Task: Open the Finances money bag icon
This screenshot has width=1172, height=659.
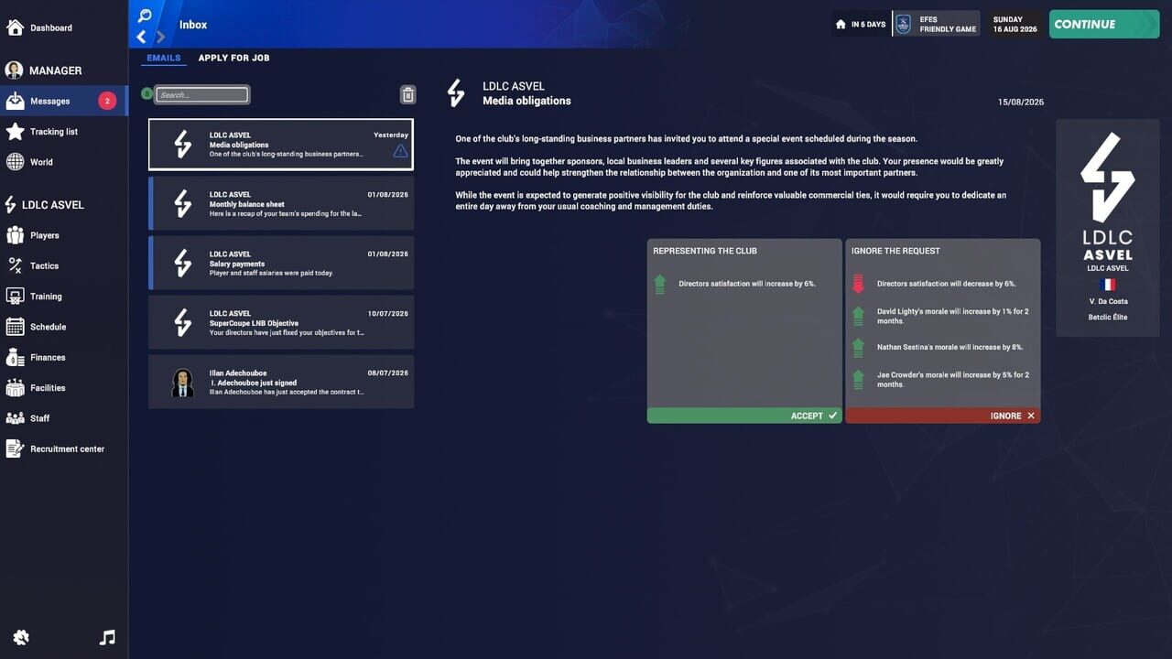Action: coord(15,357)
